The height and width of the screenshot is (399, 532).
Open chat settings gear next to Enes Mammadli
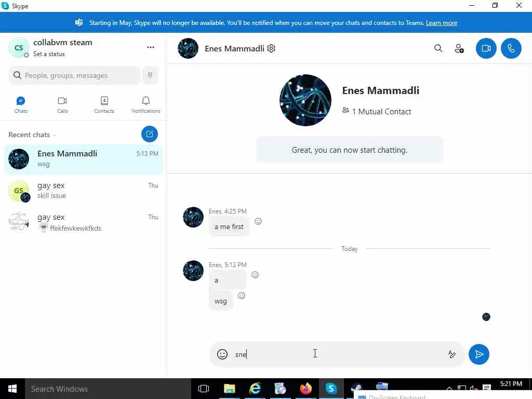point(271,48)
